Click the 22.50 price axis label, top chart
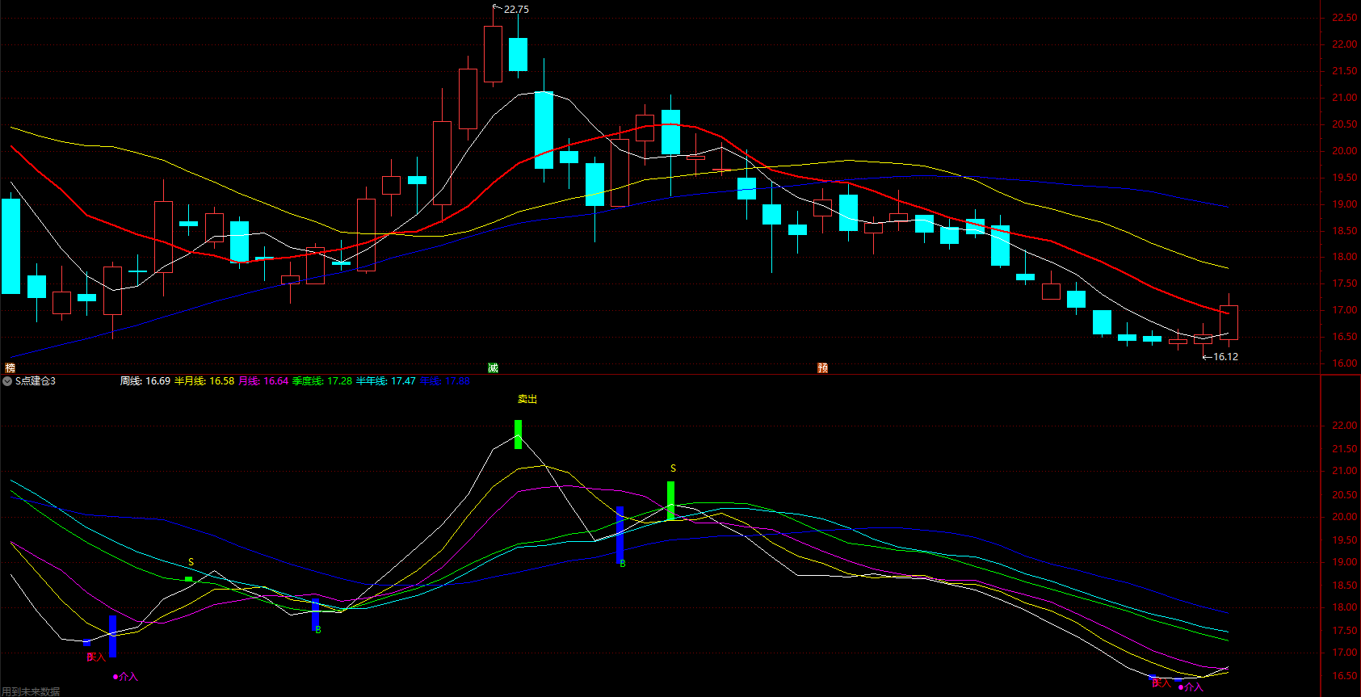The height and width of the screenshot is (697, 1361). [x=1345, y=18]
